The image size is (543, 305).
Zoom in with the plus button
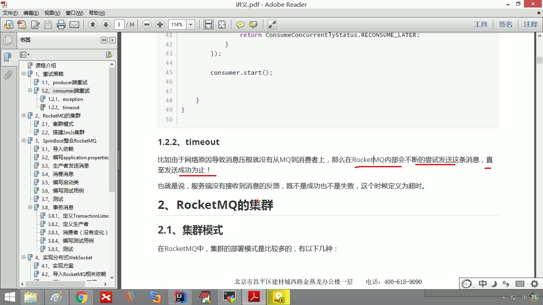click(160, 25)
